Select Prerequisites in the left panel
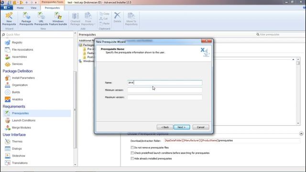306x172 pixels. [37, 113]
